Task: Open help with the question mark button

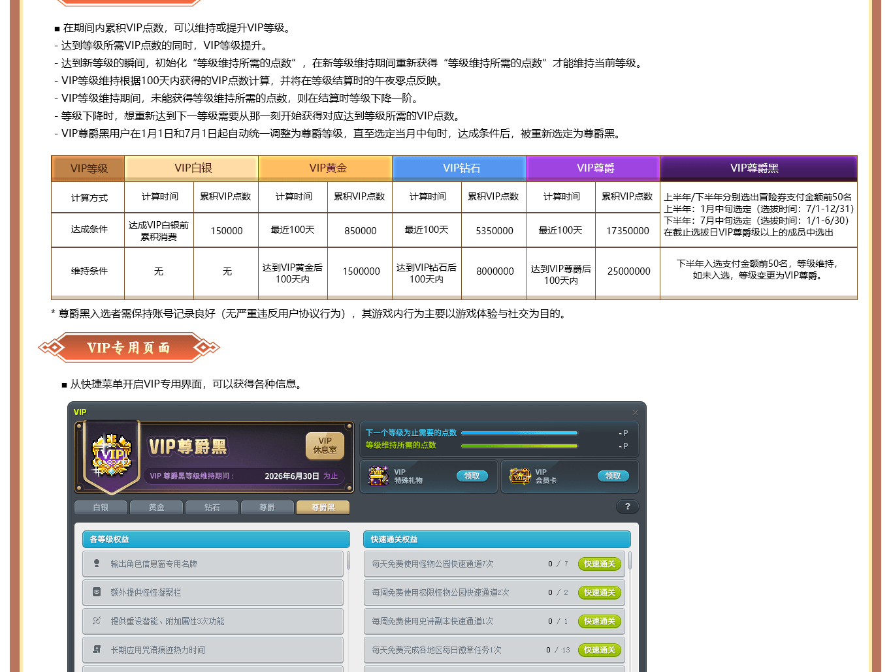Action: [x=627, y=506]
